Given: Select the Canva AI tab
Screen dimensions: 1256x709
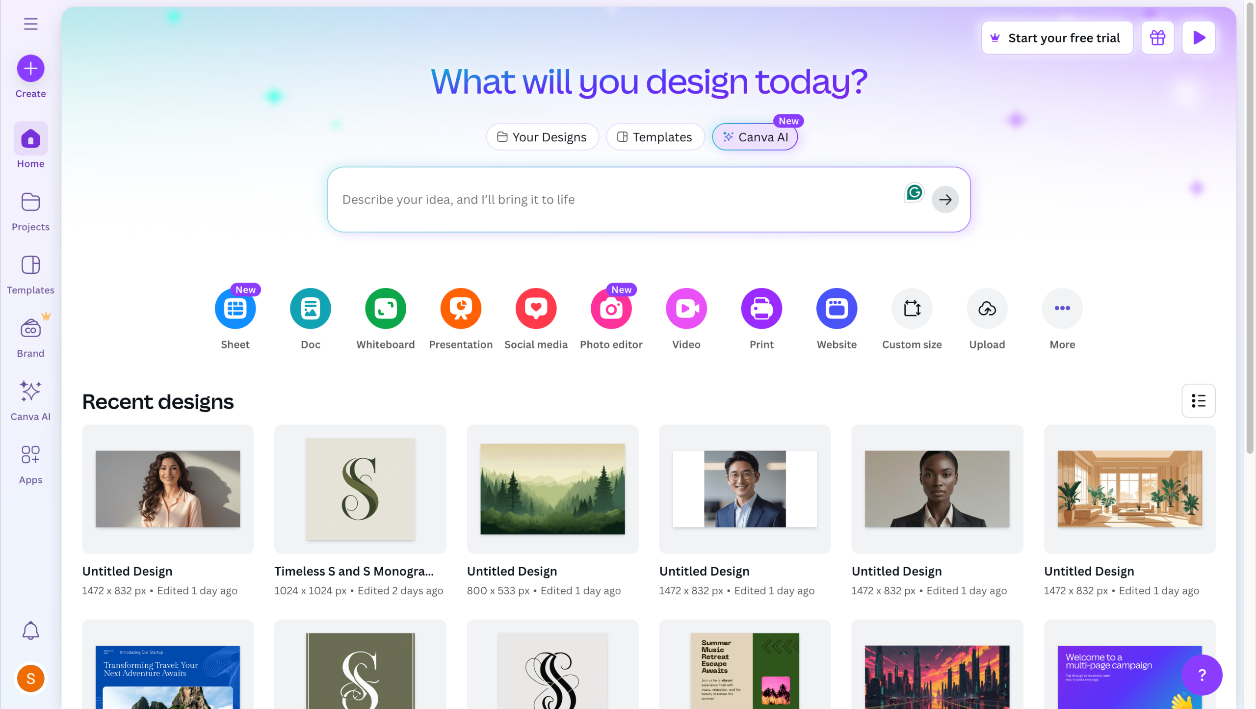Looking at the screenshot, I should pyautogui.click(x=755, y=137).
